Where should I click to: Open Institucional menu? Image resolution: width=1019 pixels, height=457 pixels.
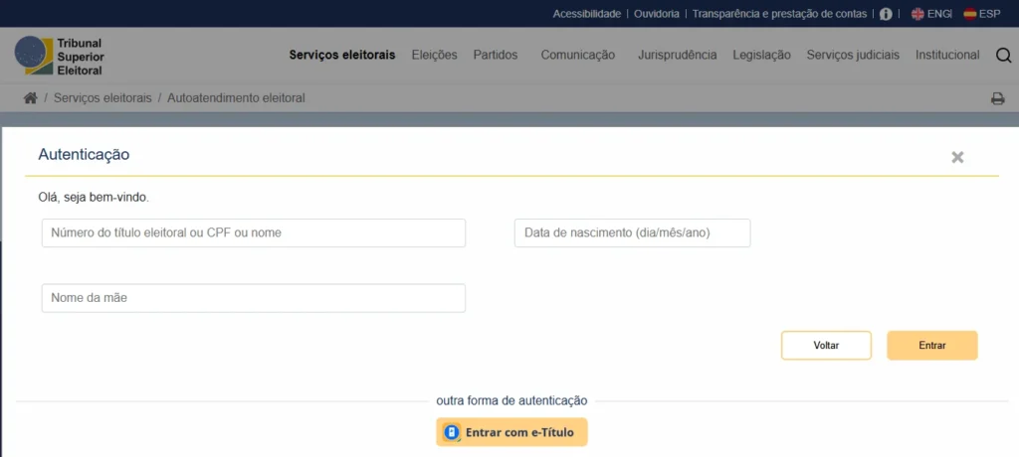pyautogui.click(x=947, y=56)
